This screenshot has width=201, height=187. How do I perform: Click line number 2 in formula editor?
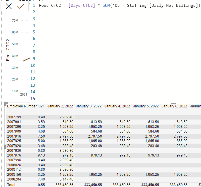(34, 12)
